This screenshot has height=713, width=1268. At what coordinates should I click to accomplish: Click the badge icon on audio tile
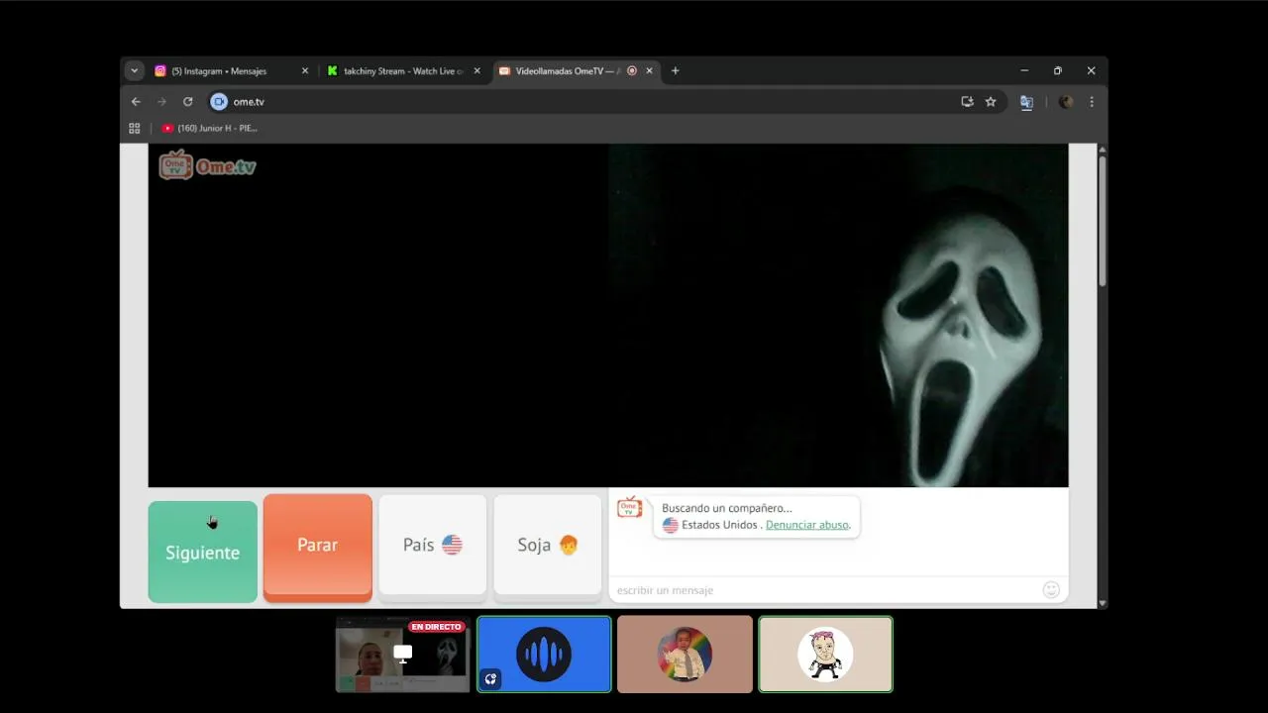490,679
